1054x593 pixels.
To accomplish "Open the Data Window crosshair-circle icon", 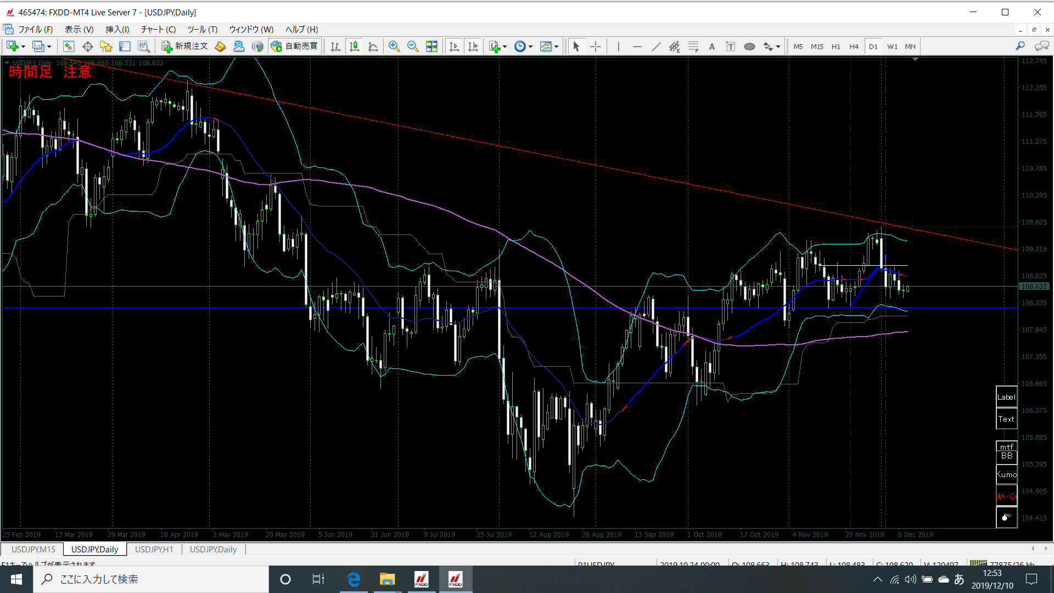I will (x=87, y=47).
